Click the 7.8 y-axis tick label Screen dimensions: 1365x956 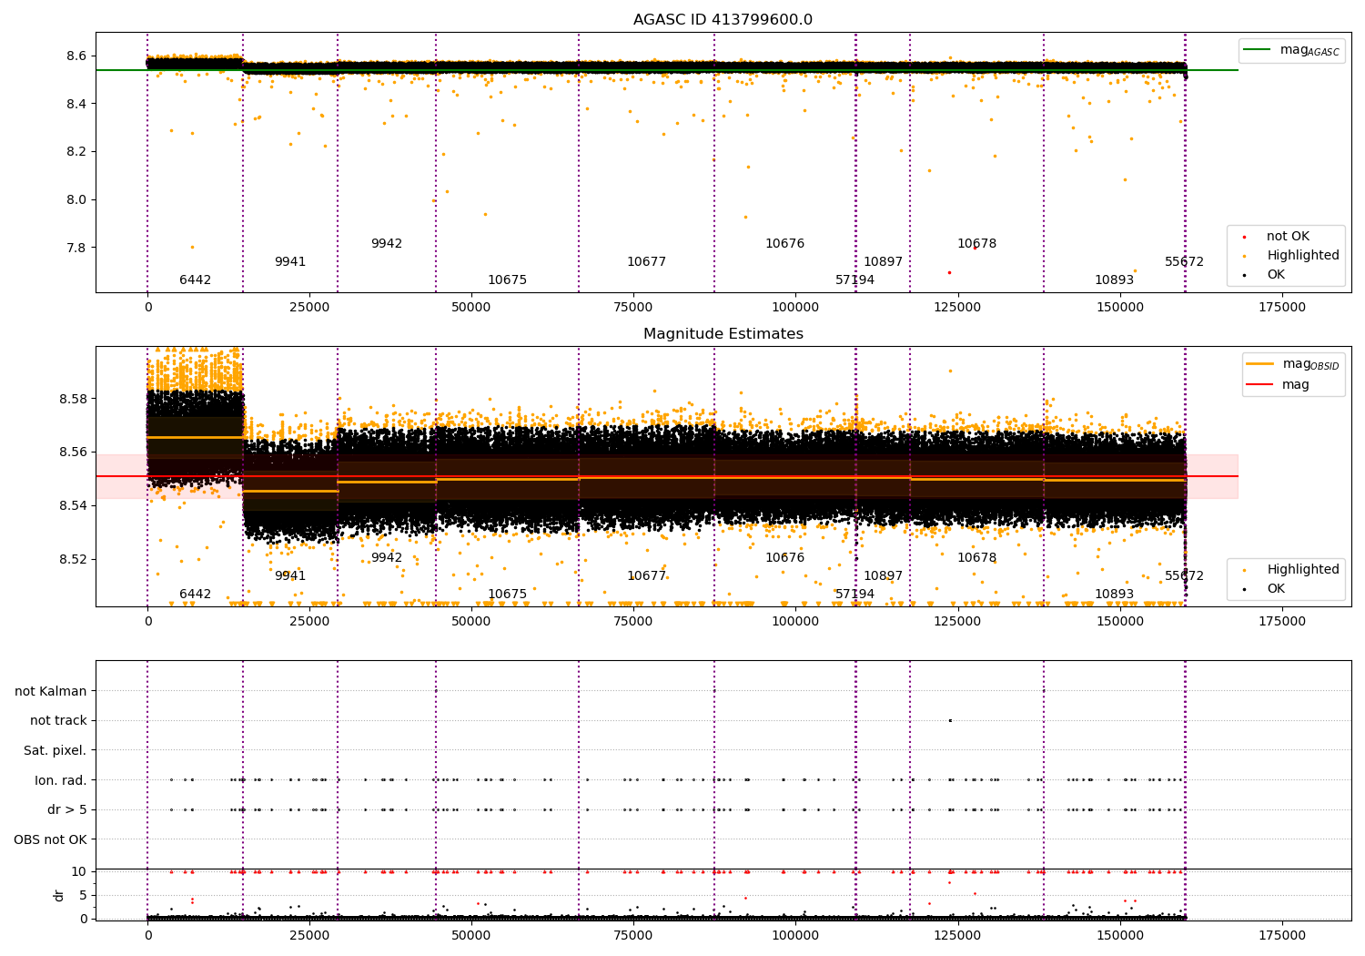[x=76, y=248]
